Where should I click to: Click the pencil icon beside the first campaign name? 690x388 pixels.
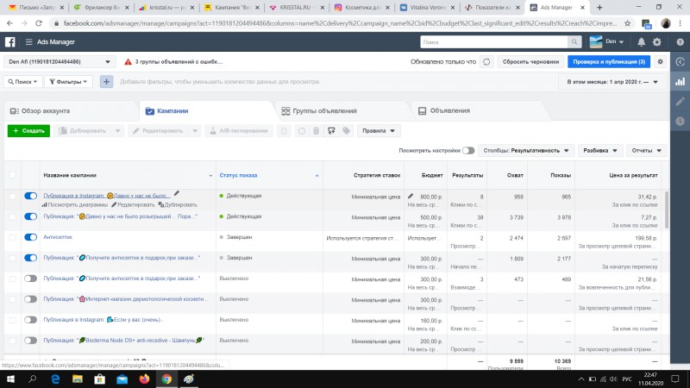point(177,193)
